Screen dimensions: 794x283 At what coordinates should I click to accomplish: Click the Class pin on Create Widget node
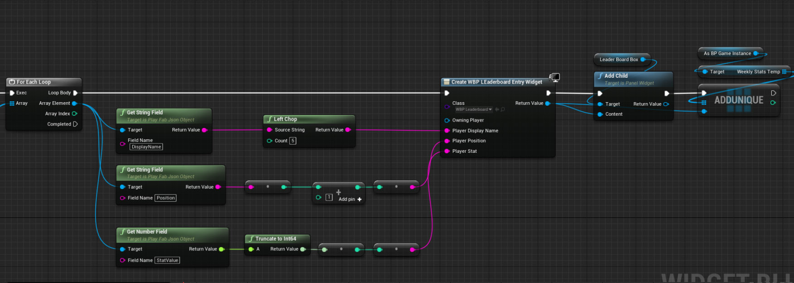pos(447,107)
